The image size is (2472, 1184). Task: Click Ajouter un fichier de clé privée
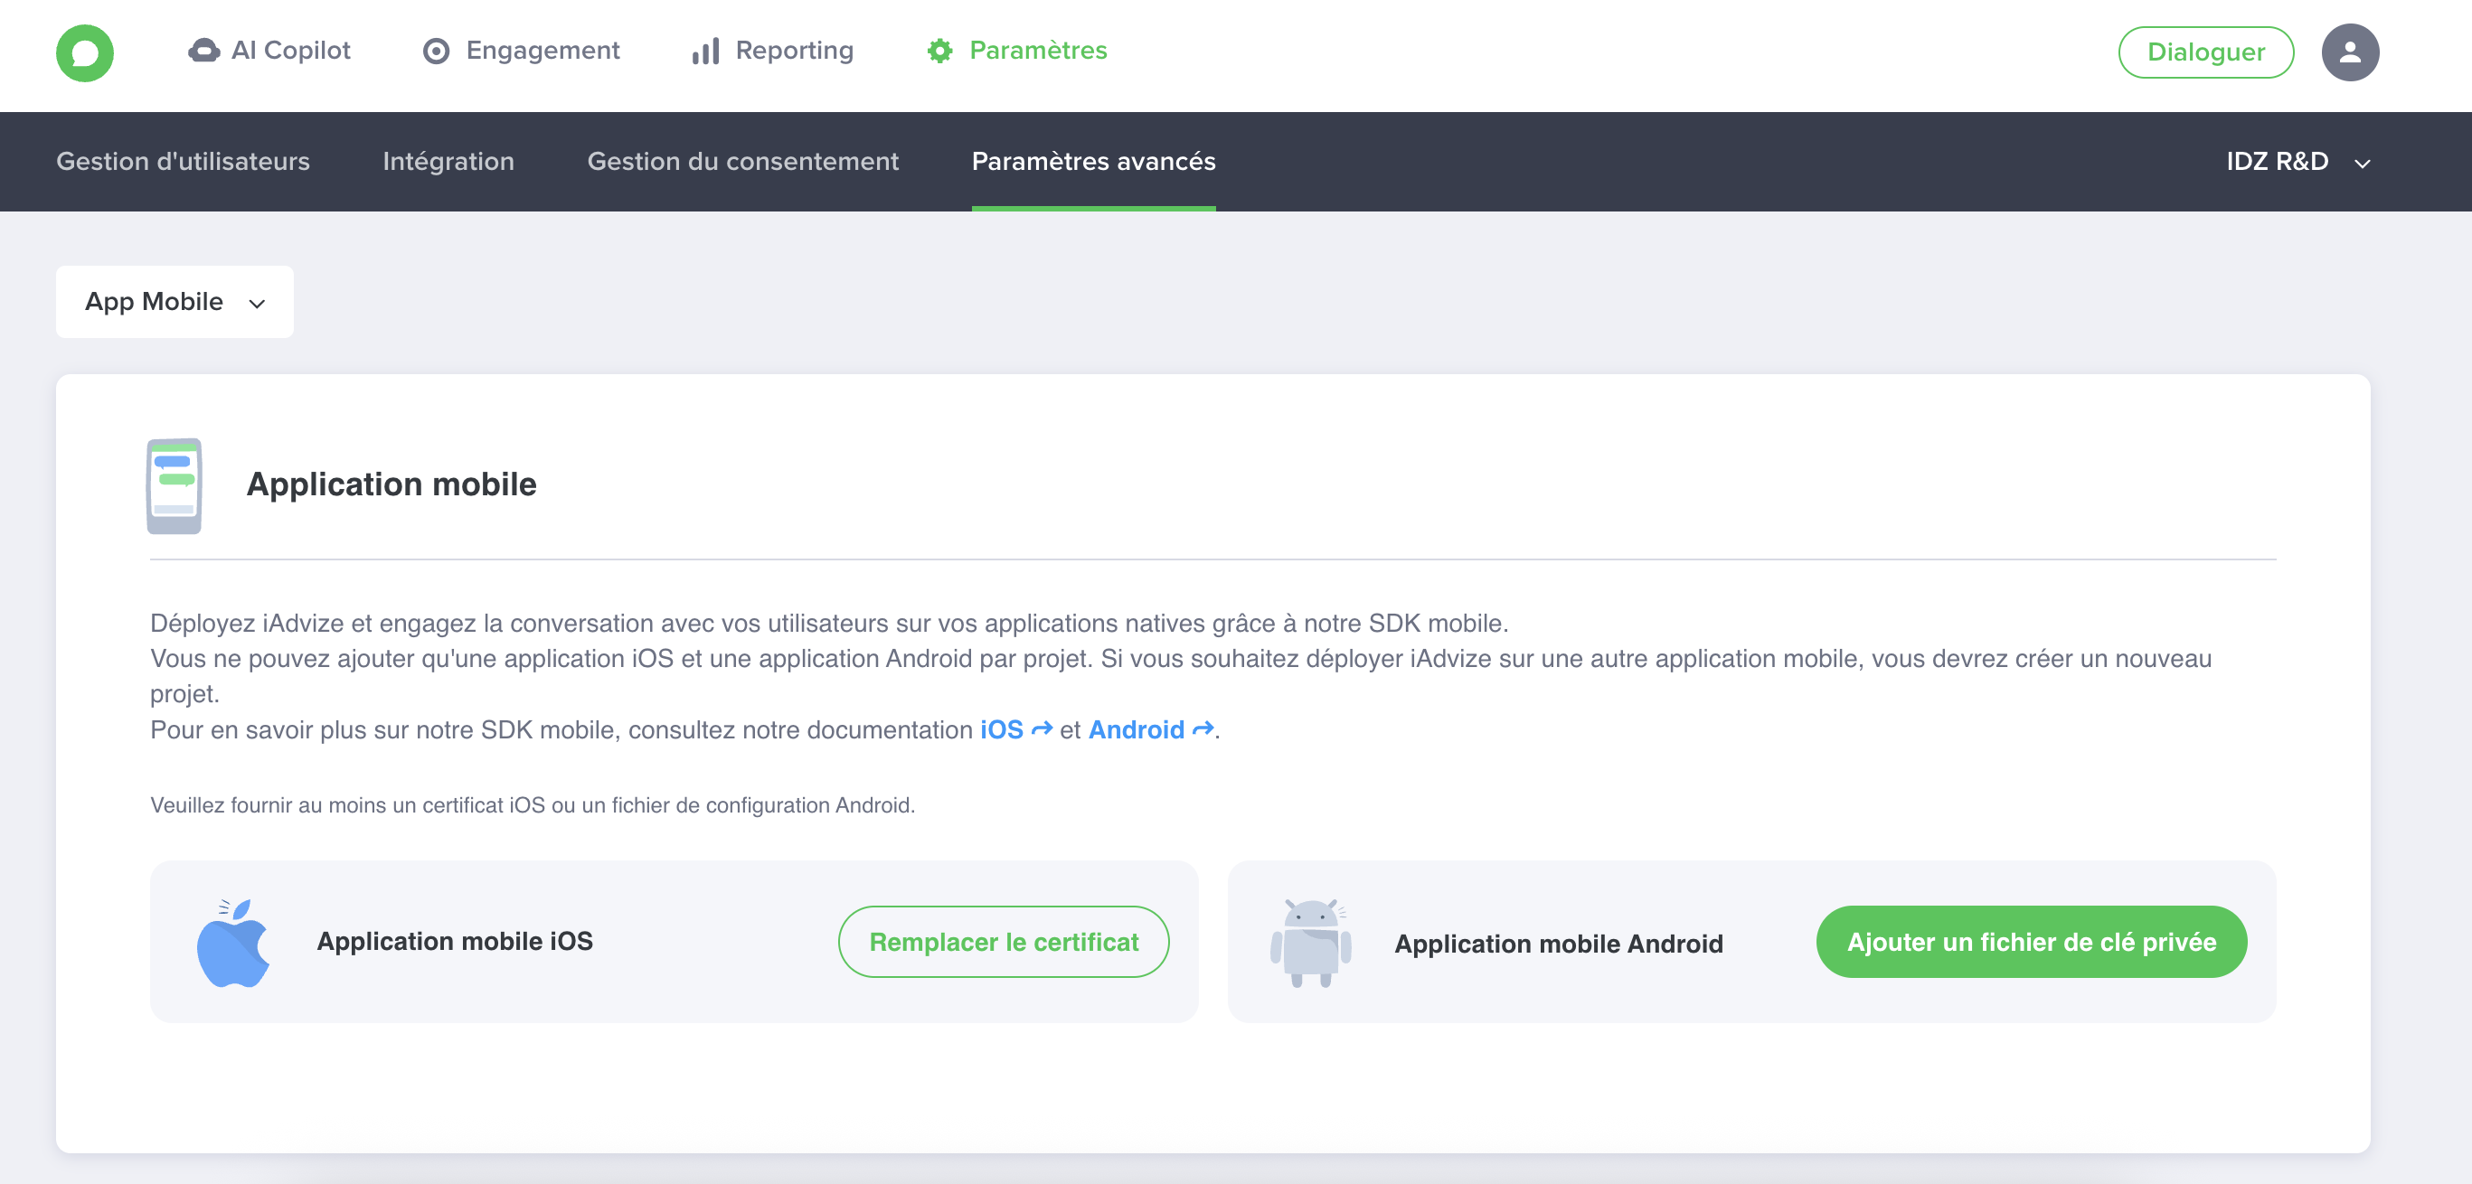point(2031,942)
